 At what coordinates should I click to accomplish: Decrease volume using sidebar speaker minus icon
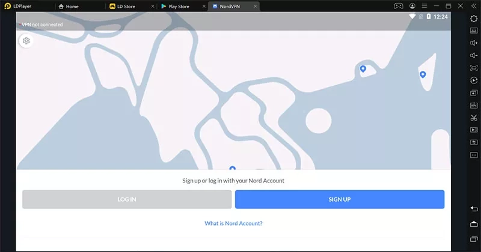[x=474, y=56]
